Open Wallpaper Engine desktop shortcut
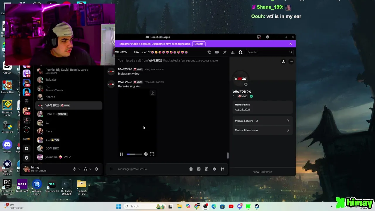This screenshot has height=211, width=375. (37, 188)
